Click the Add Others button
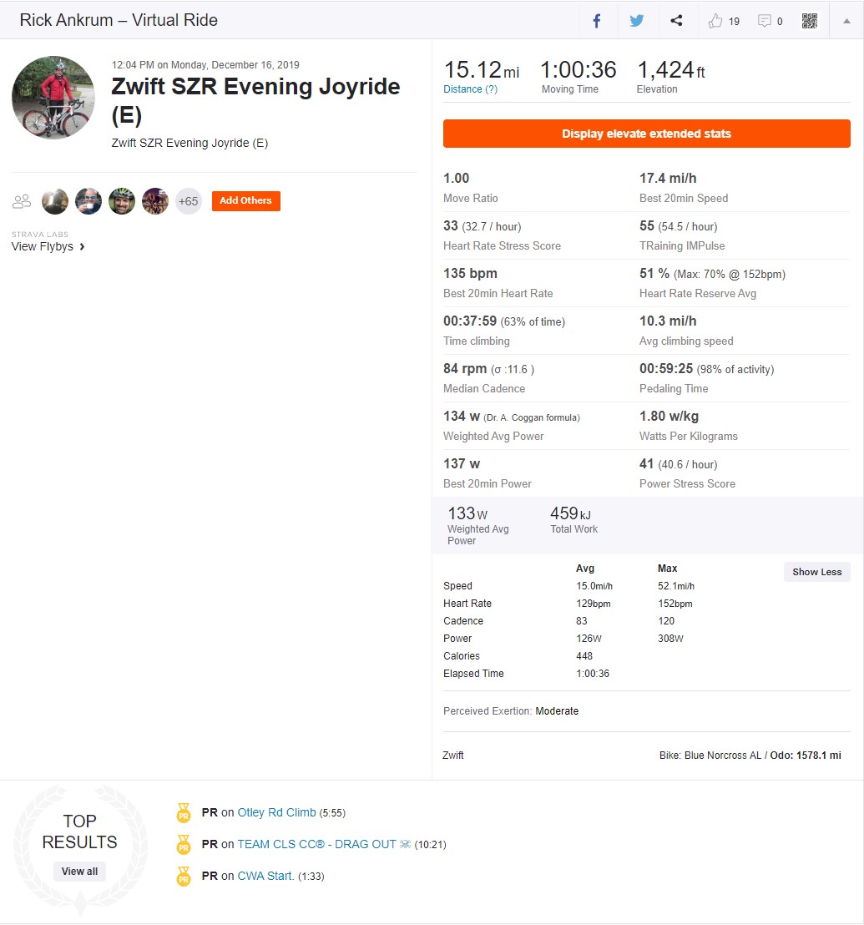The height and width of the screenshot is (925, 864). click(246, 200)
